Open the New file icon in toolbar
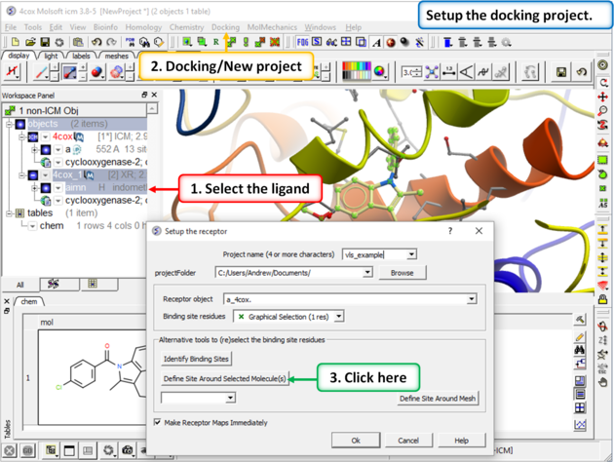Image resolution: width=614 pixels, height=462 pixels. click(x=15, y=42)
